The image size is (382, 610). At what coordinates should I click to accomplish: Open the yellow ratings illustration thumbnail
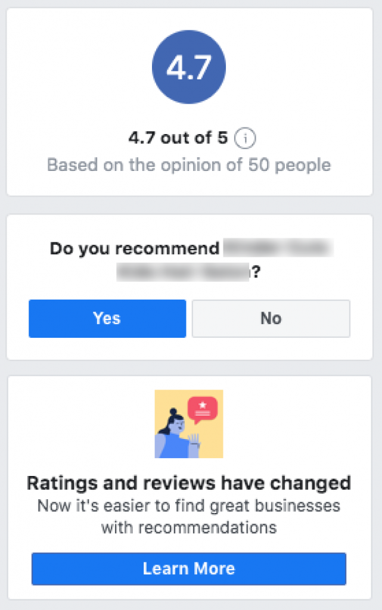click(189, 424)
